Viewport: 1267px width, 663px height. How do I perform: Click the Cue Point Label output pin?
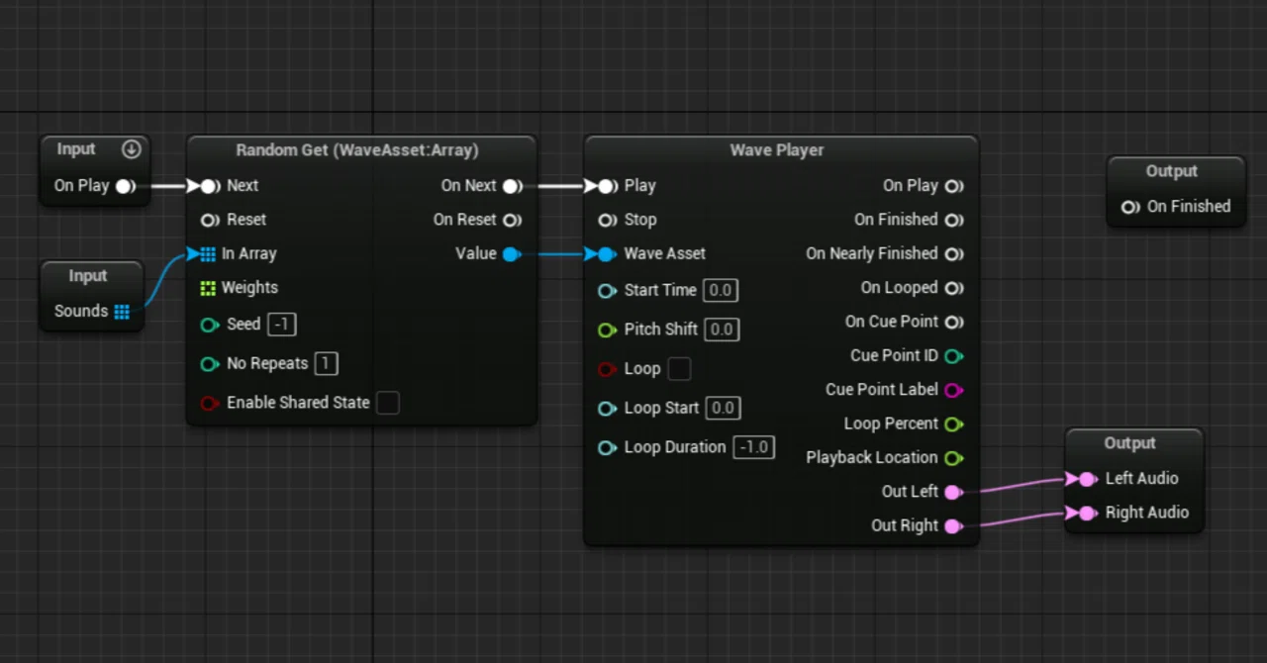click(x=953, y=390)
